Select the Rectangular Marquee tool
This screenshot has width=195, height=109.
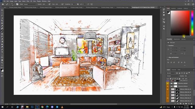(2, 13)
